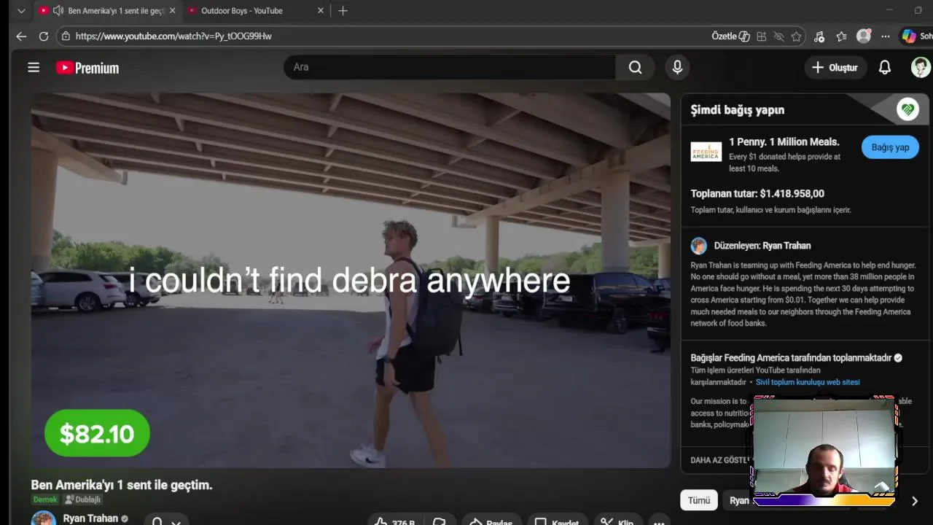The width and height of the screenshot is (933, 525).
Task: Switch to the Outdoor Boys - YouTube tab
Action: (x=242, y=10)
